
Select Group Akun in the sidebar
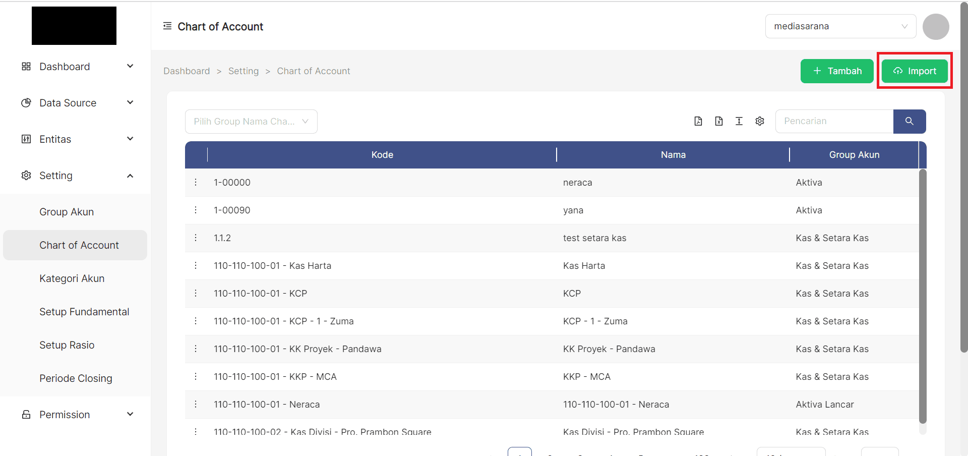click(66, 211)
